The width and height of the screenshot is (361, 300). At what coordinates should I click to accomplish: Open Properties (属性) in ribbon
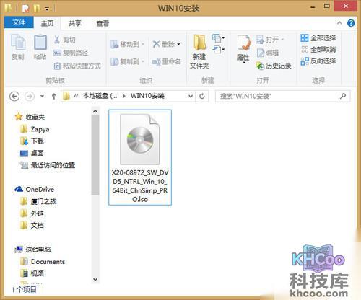(243, 49)
